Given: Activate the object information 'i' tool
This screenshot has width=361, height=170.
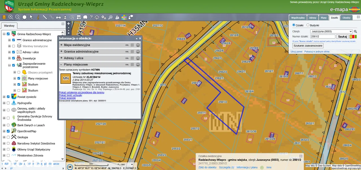Looking at the screenshot, I should (x=38, y=17).
